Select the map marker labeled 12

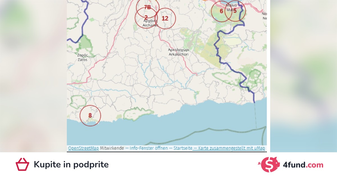pyautogui.click(x=165, y=19)
